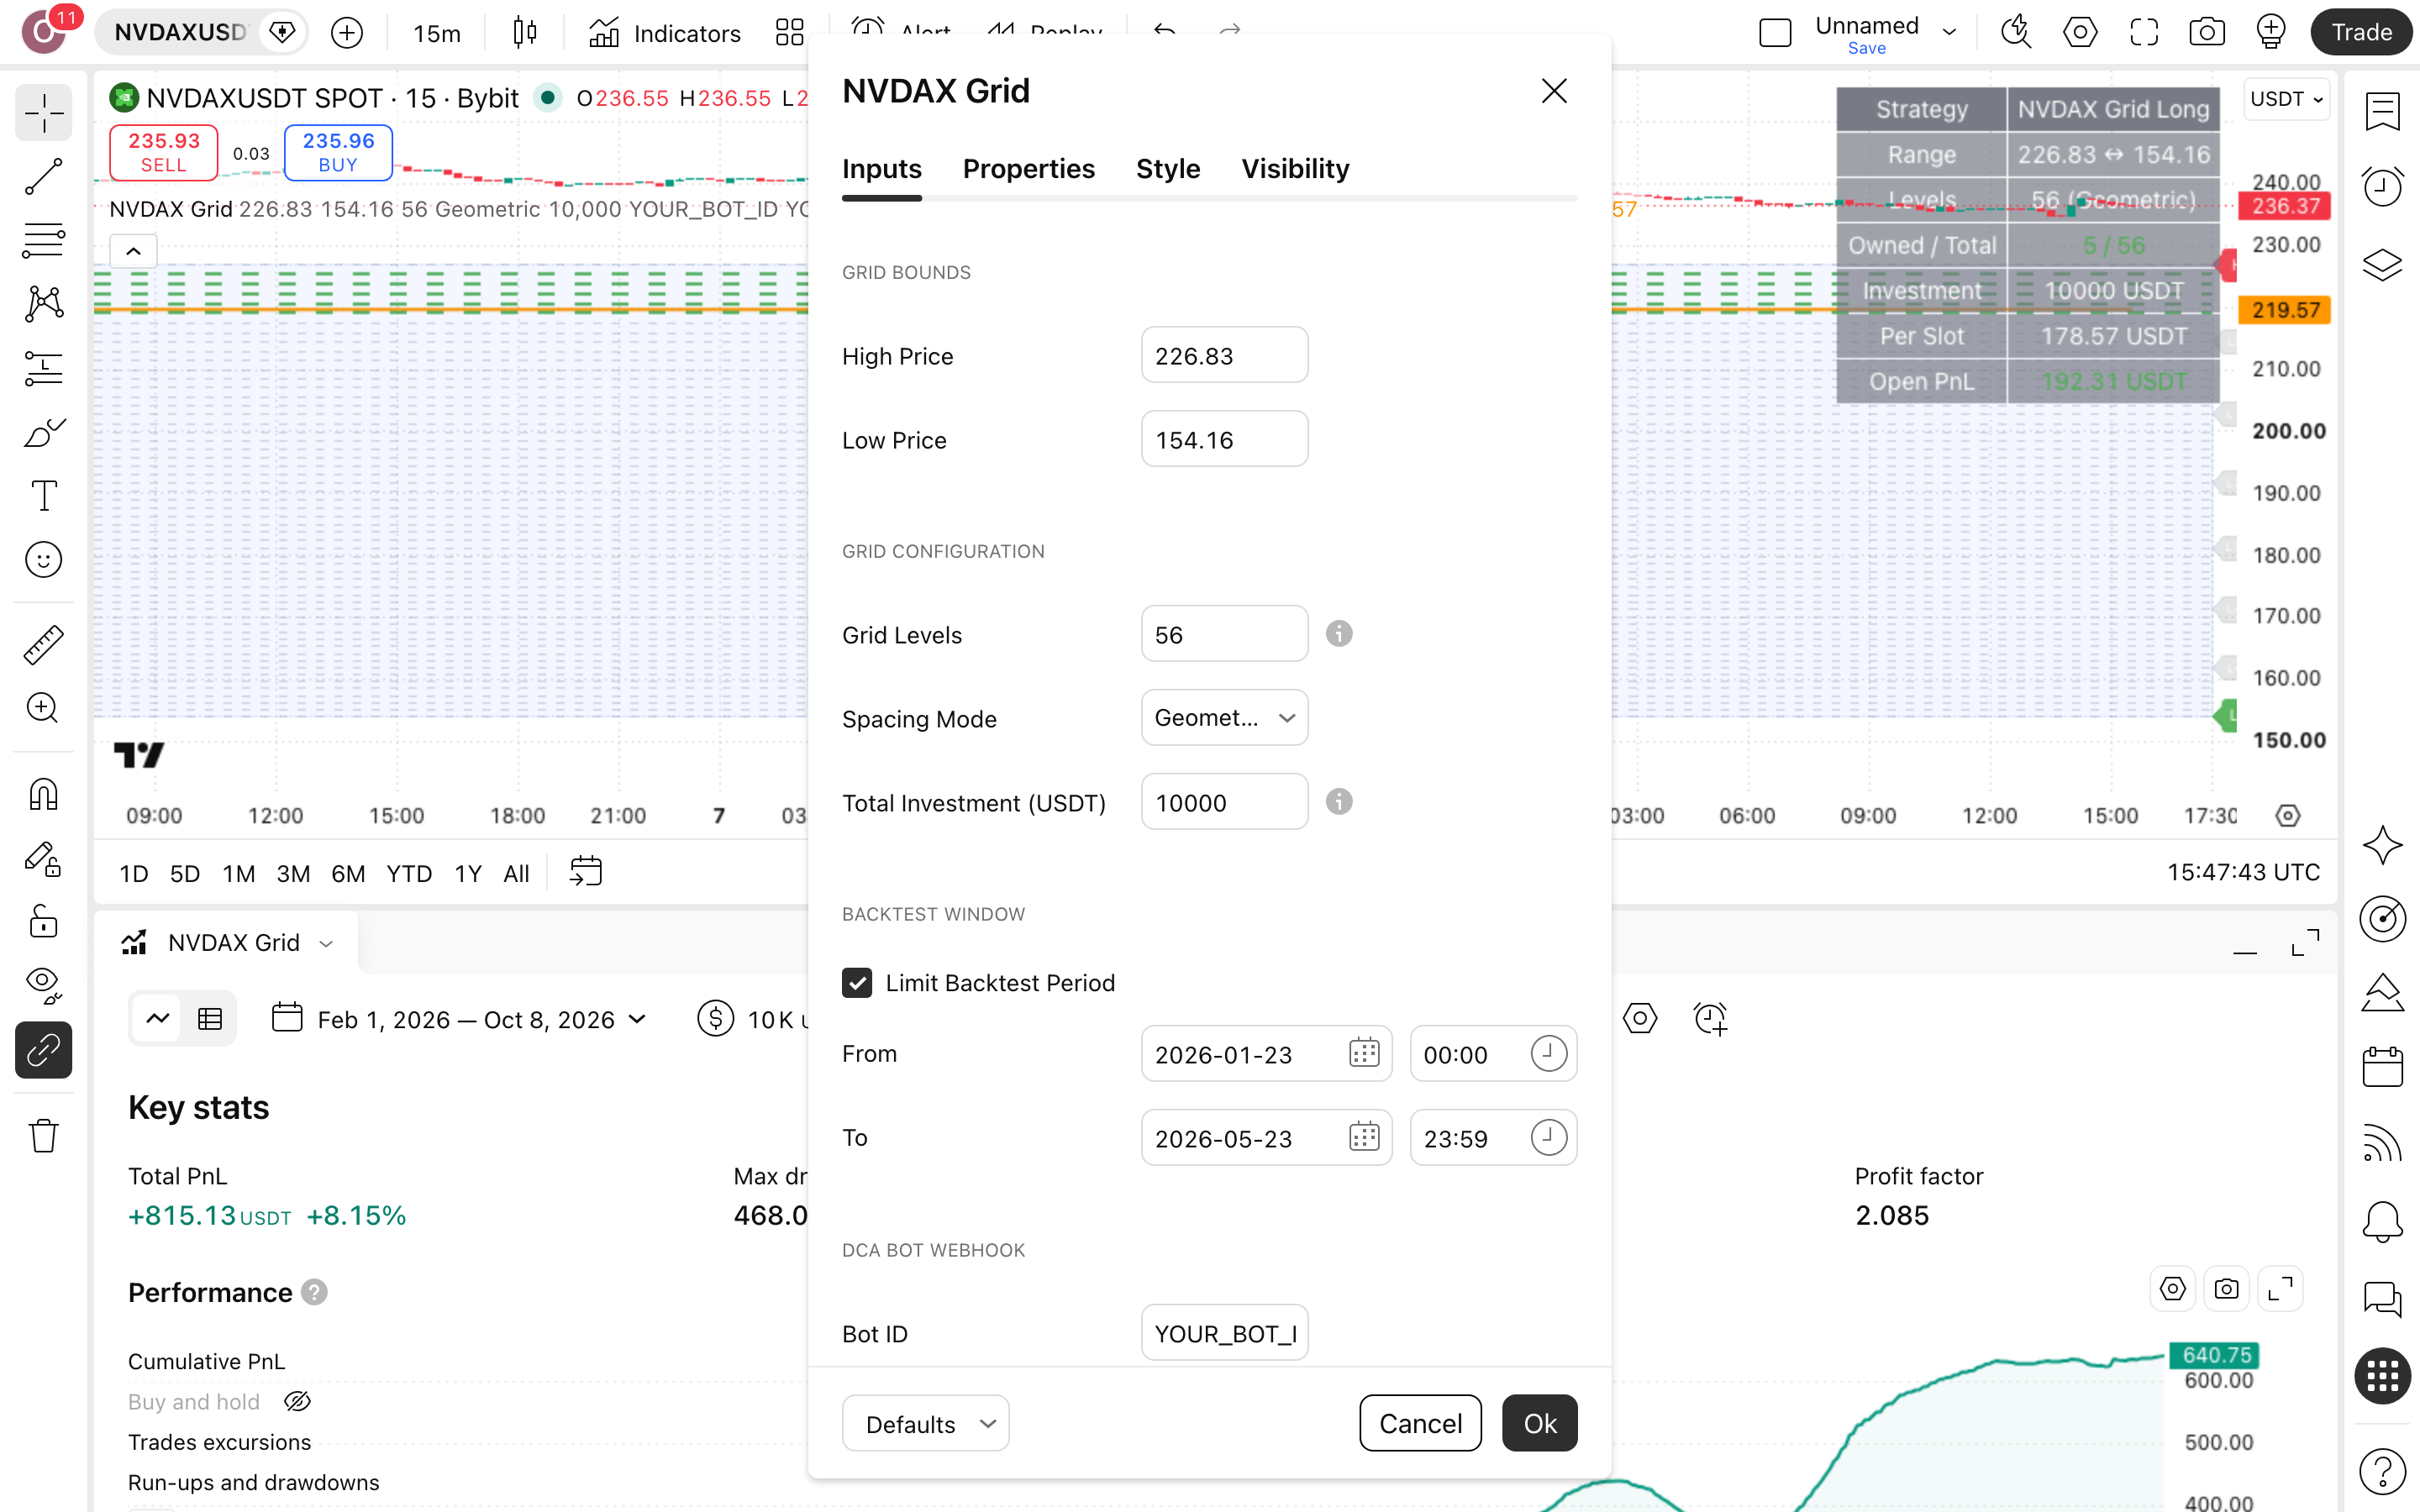Switch to the Visibility tab
2420x1512 pixels.
click(x=1295, y=169)
